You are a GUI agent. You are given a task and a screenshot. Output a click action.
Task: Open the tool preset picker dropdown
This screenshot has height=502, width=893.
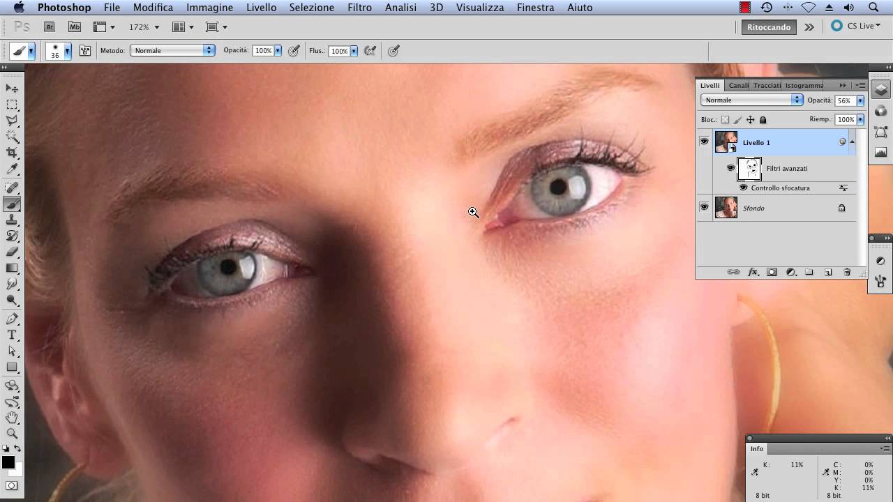click(31, 51)
